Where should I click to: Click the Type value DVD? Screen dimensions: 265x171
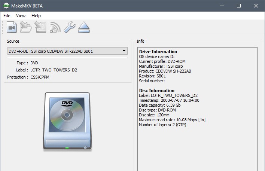click(x=34, y=63)
